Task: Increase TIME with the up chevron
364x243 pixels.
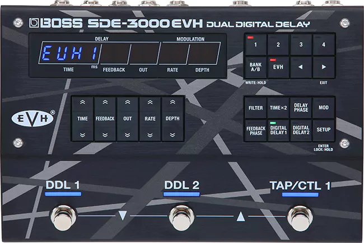Action: 82,102
